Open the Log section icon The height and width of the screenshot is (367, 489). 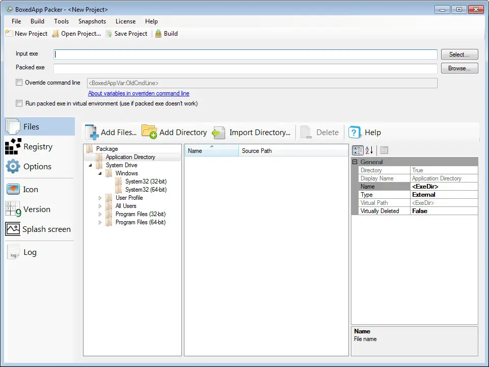point(13,252)
